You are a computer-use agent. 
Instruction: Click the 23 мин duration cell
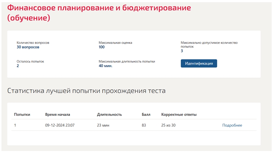coord(103,125)
